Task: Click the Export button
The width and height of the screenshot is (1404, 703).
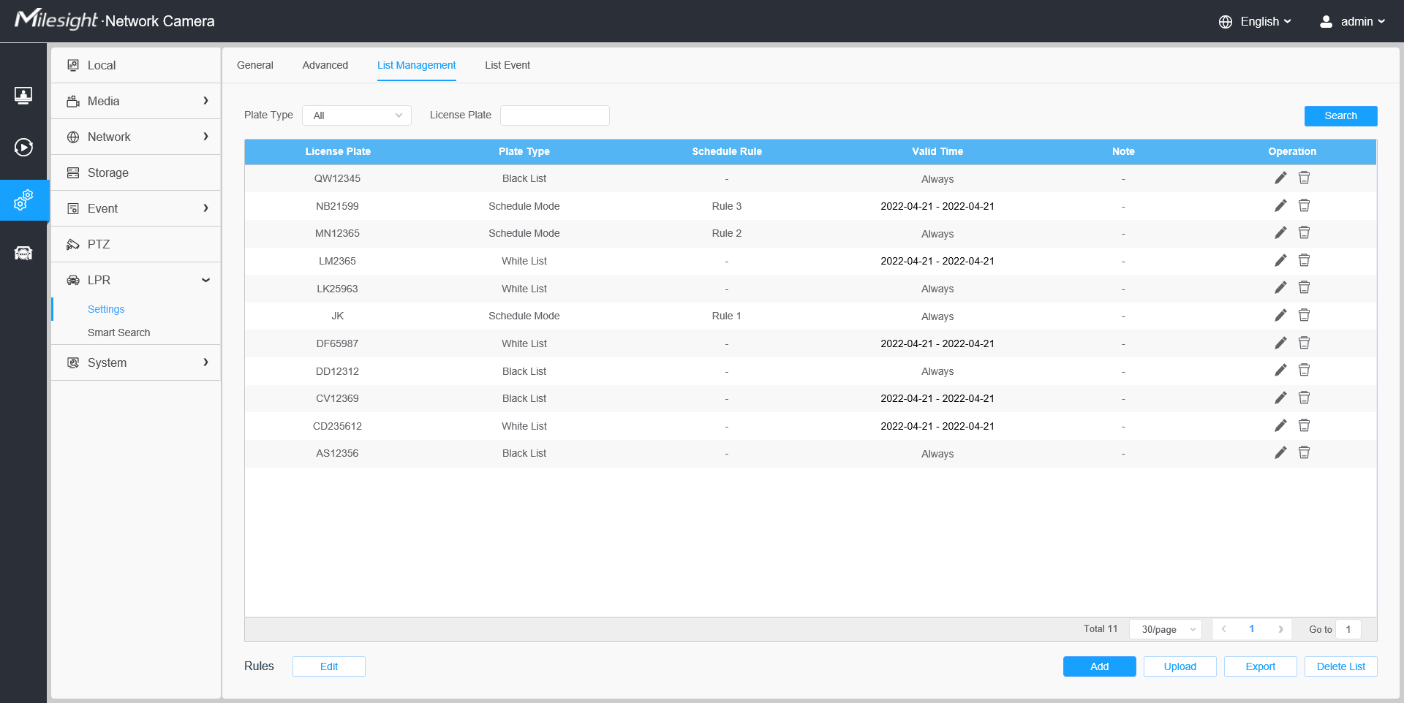Action: point(1260,666)
